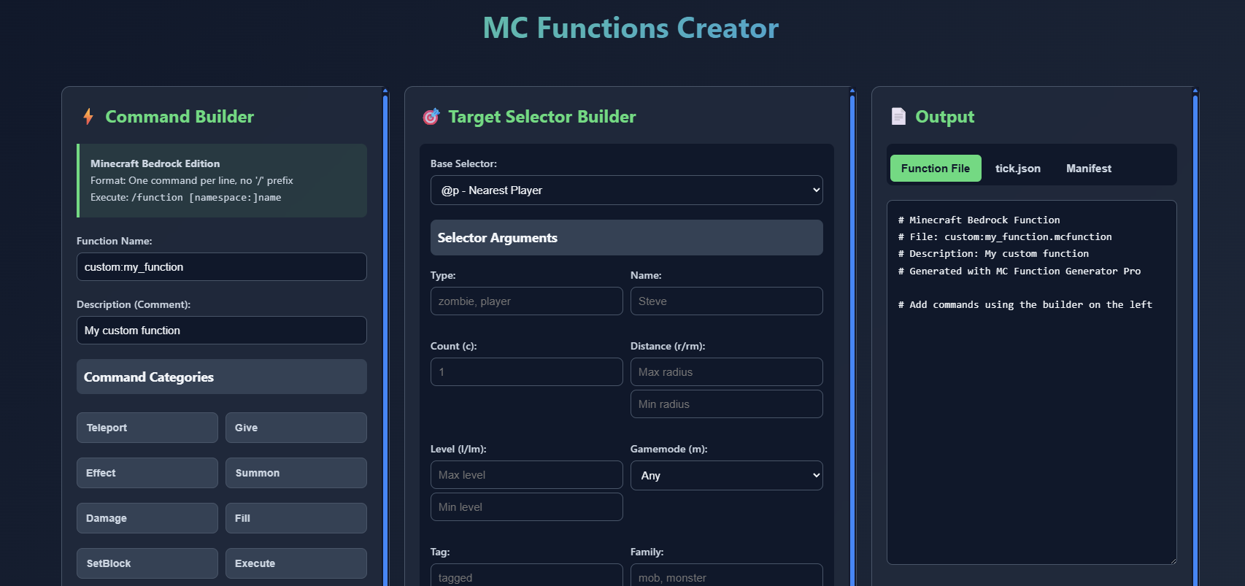The width and height of the screenshot is (1245, 586).
Task: Focus the Function Name input field
Action: (x=222, y=267)
